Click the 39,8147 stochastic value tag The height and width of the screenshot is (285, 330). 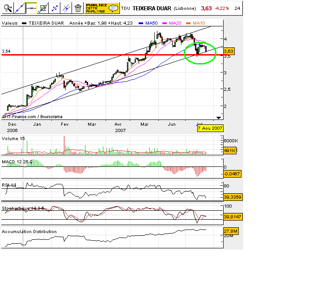pos(233,217)
